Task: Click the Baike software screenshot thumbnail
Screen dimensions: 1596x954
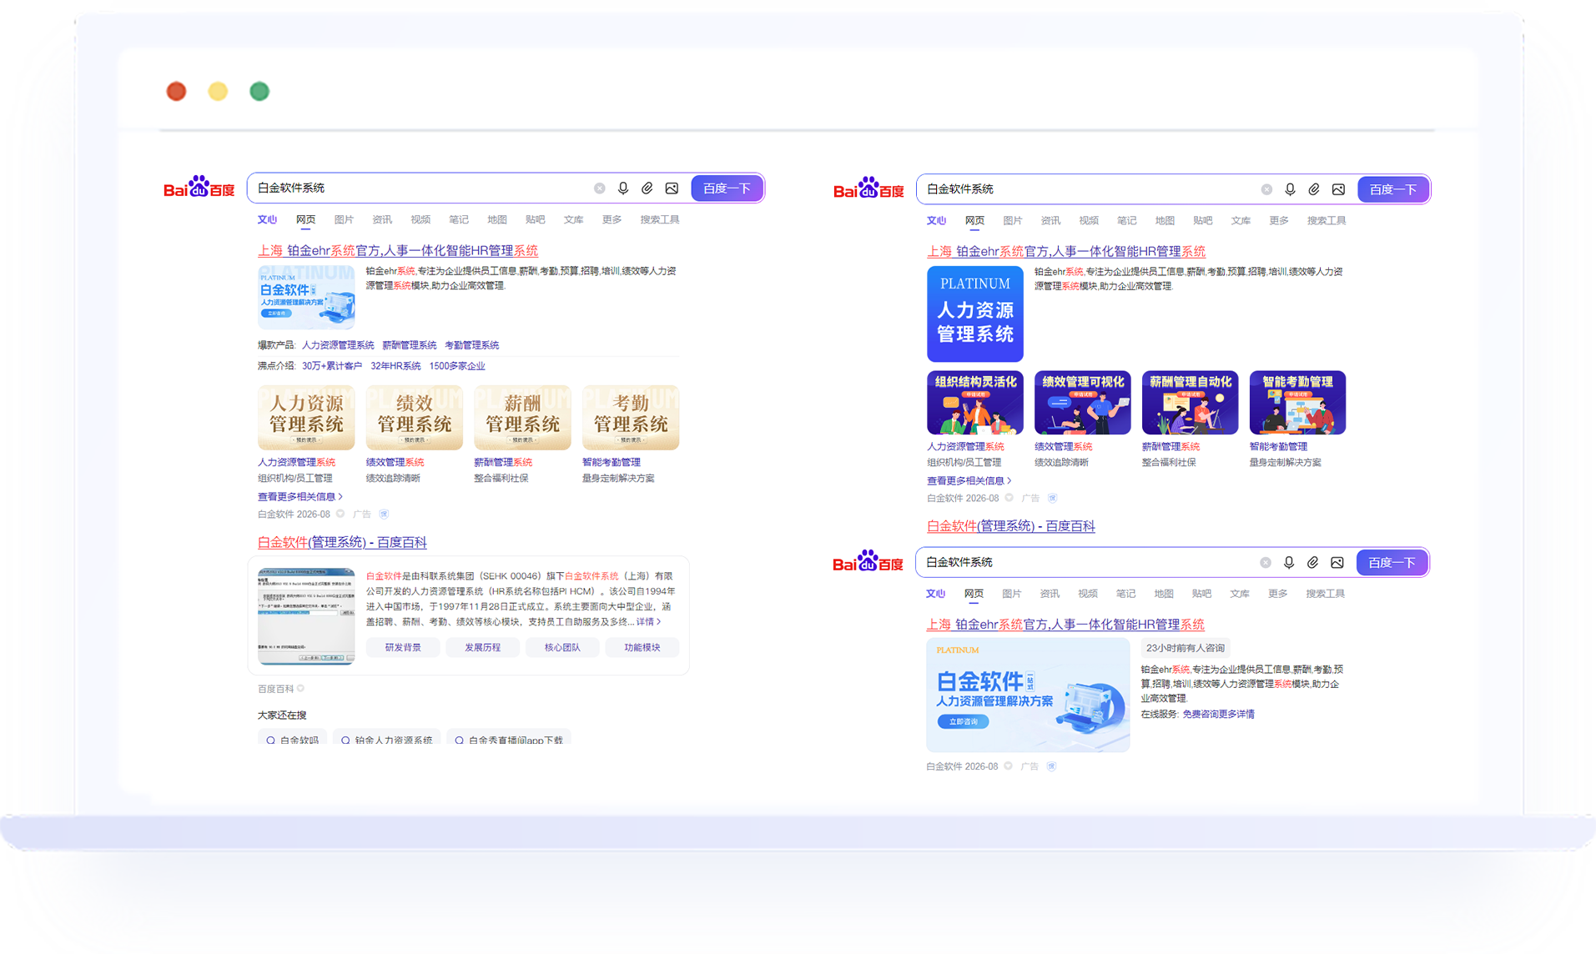Action: [x=306, y=617]
